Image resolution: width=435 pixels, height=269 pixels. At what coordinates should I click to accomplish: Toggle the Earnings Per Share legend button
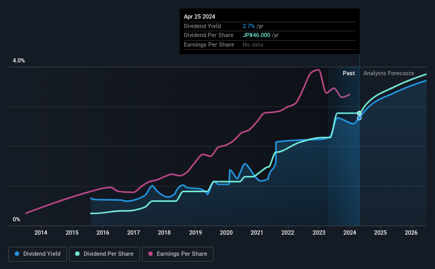pyautogui.click(x=177, y=254)
